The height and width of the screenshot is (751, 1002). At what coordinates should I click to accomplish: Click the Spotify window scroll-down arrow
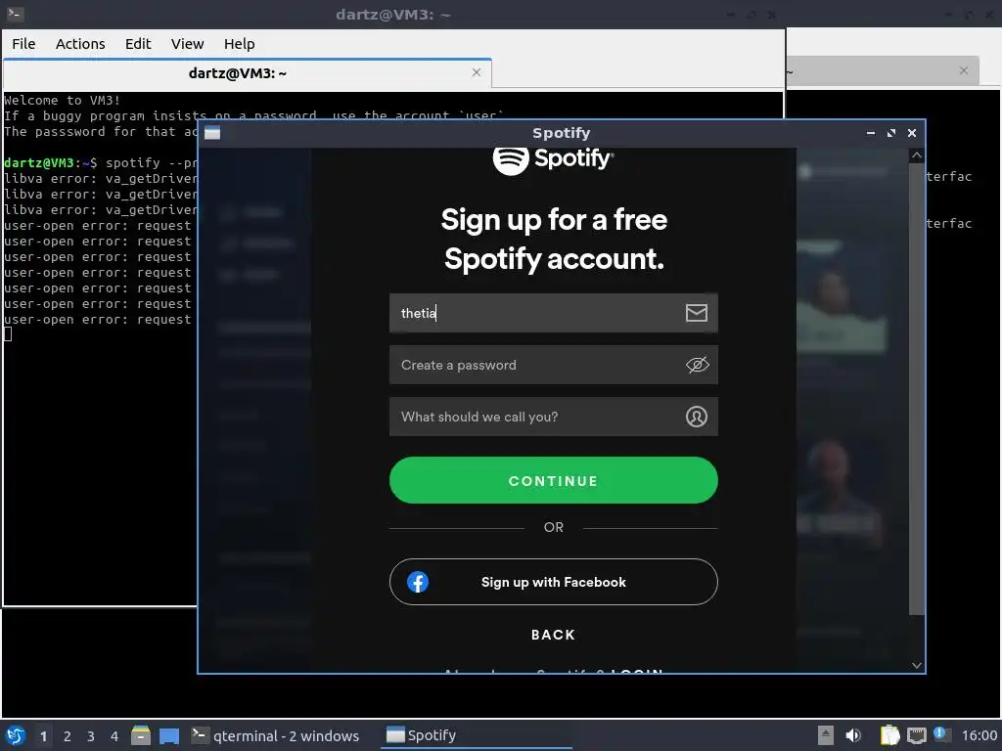[x=916, y=665]
